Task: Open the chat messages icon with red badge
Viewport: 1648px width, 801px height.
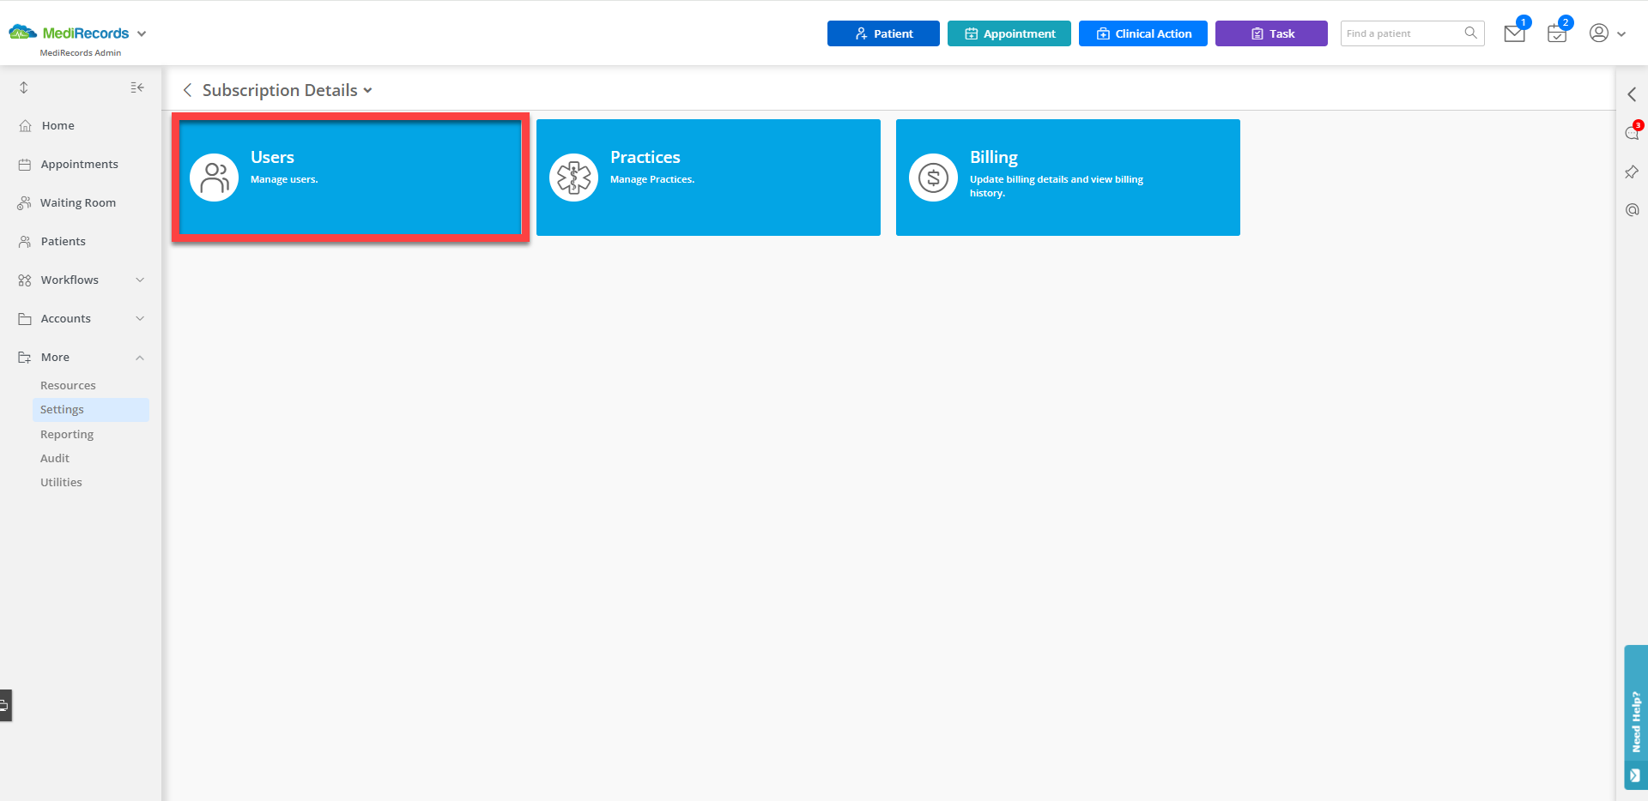Action: point(1632,133)
